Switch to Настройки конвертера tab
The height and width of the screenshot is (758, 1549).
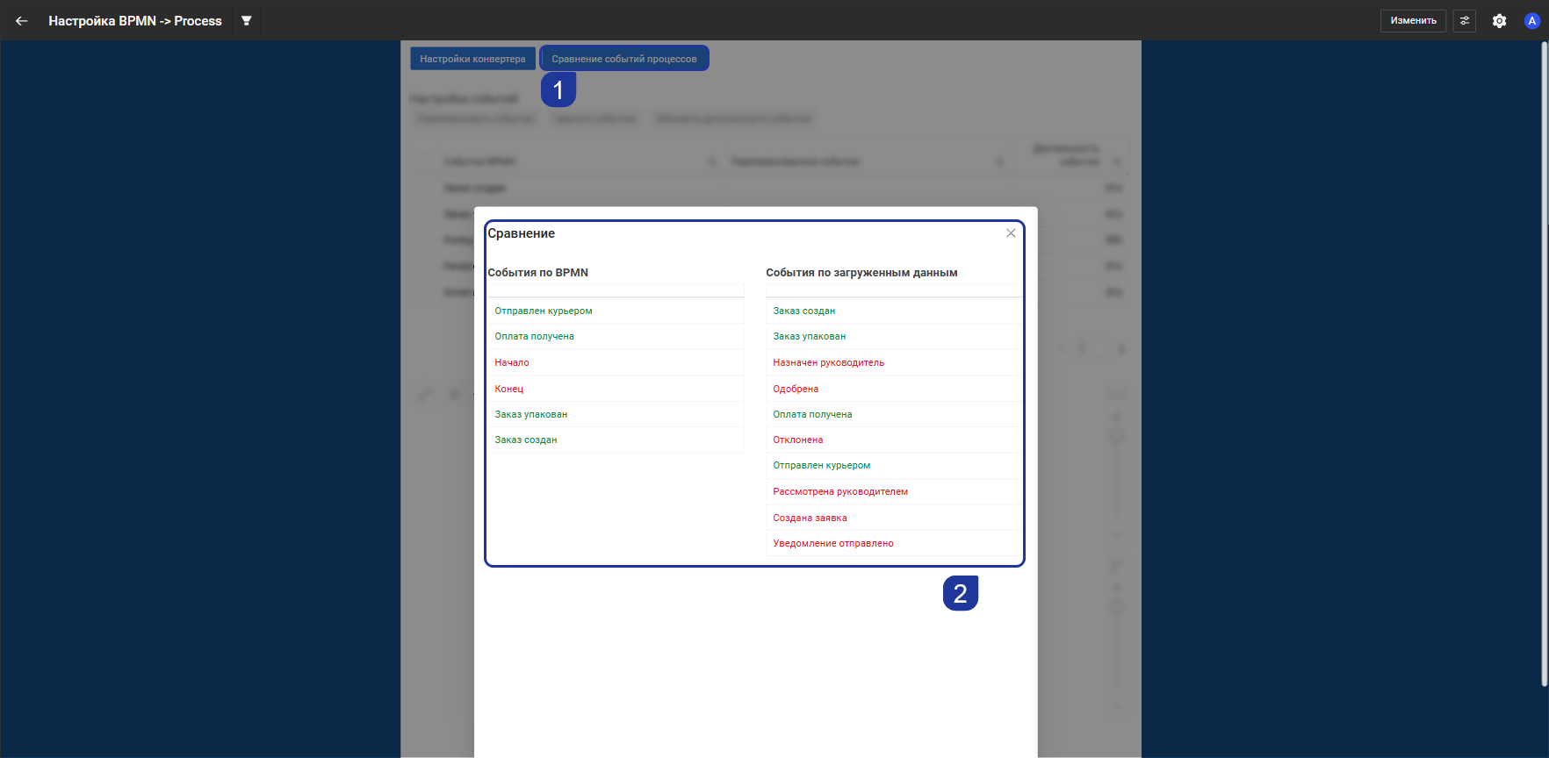pos(472,59)
